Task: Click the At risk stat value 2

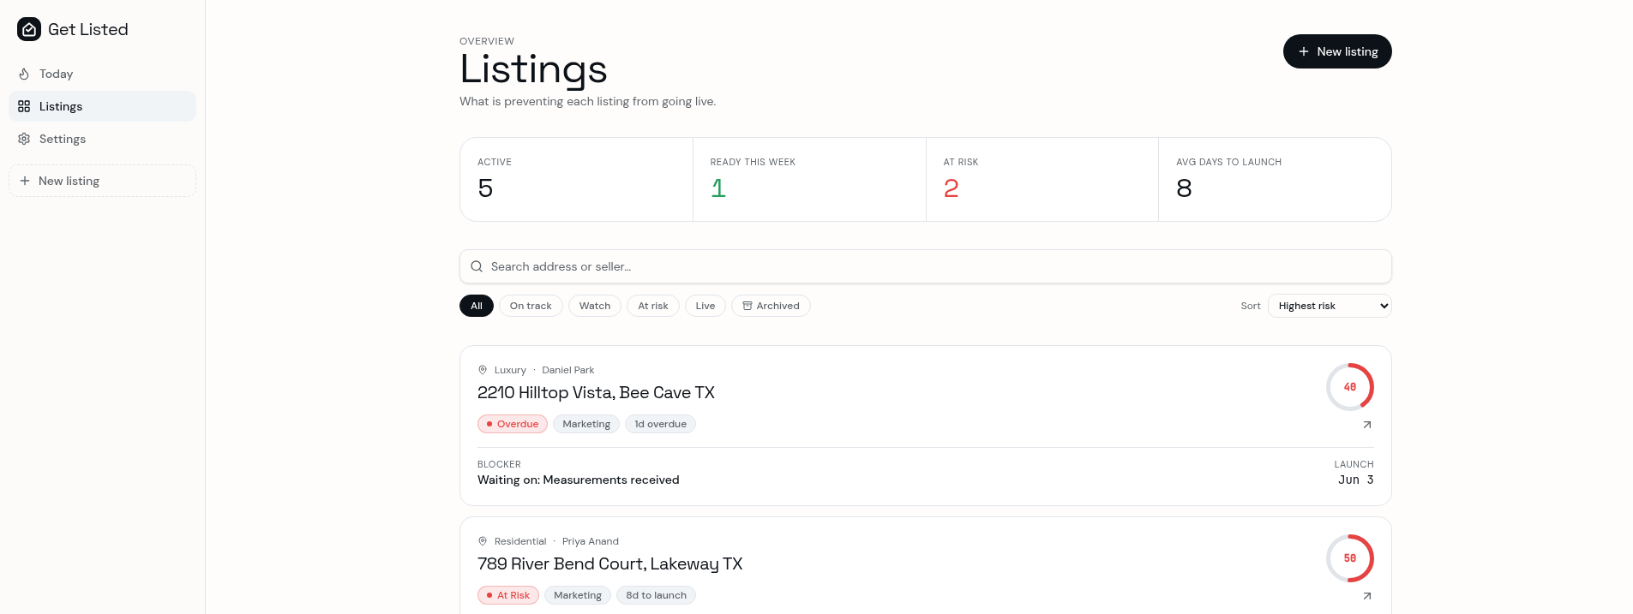Action: (951, 188)
